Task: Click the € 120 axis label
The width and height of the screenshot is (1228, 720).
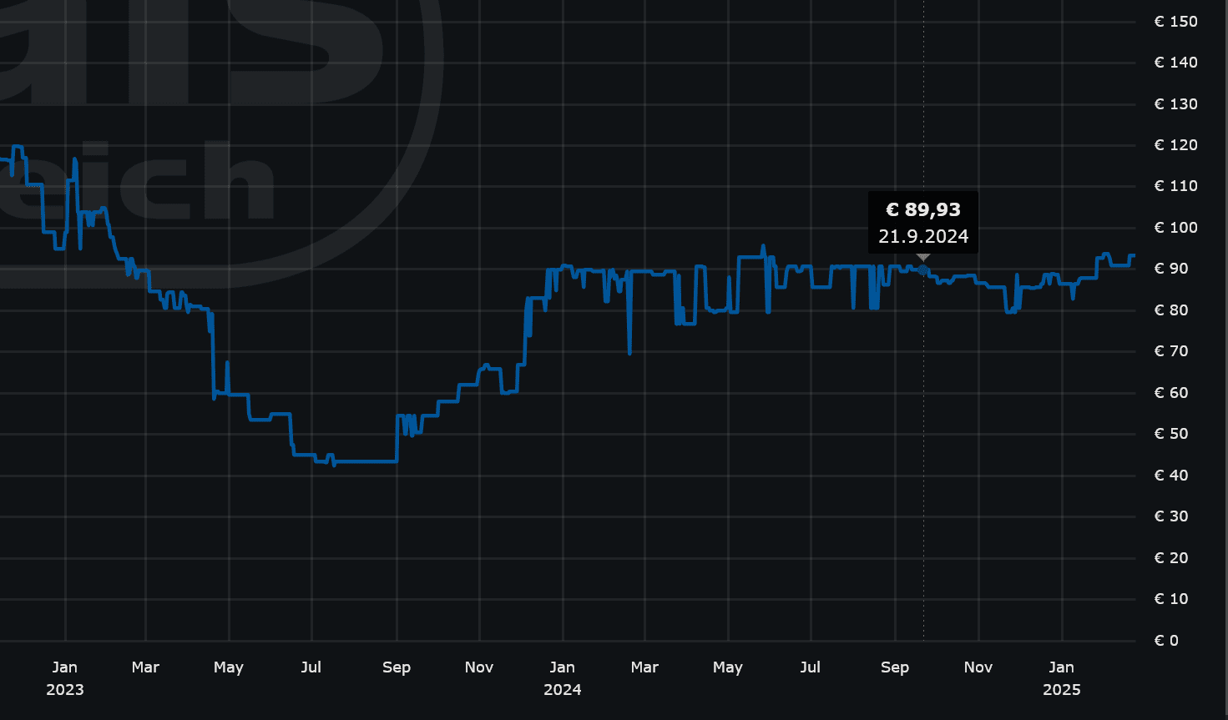Action: 1175,145
